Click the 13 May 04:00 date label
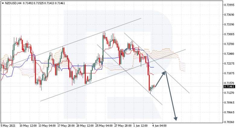This screenshot has height=129, width=236. (47, 126)
